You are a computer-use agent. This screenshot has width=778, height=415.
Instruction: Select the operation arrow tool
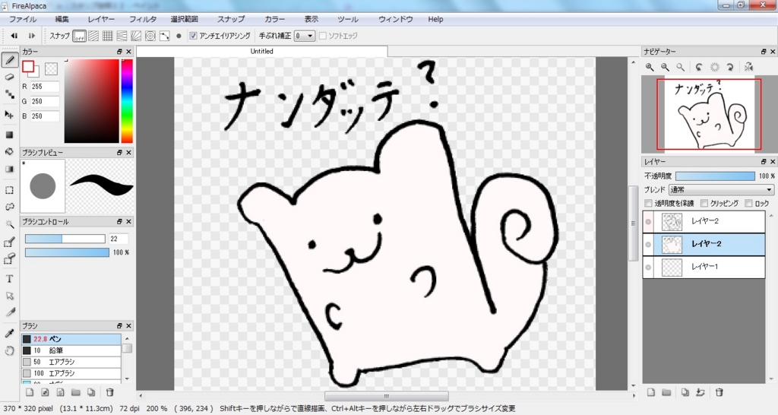[9, 296]
